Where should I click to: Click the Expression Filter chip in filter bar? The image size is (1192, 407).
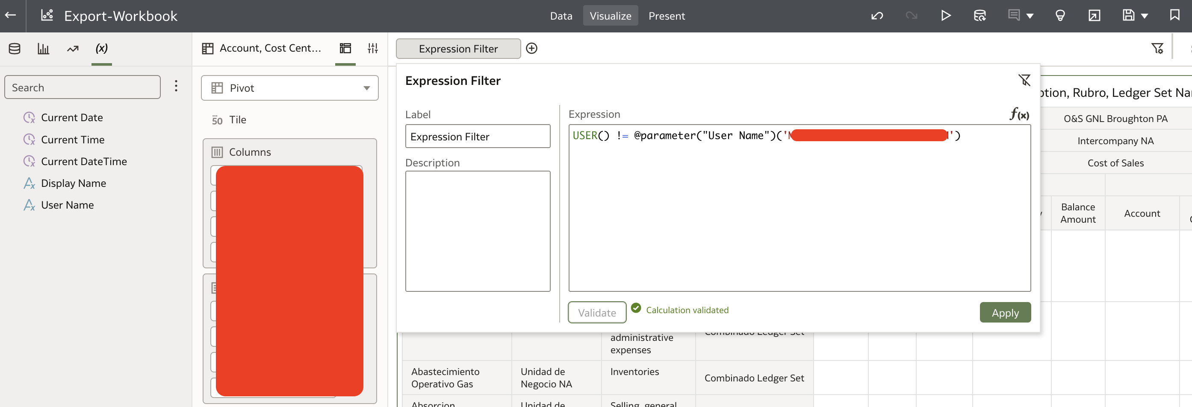(x=458, y=49)
